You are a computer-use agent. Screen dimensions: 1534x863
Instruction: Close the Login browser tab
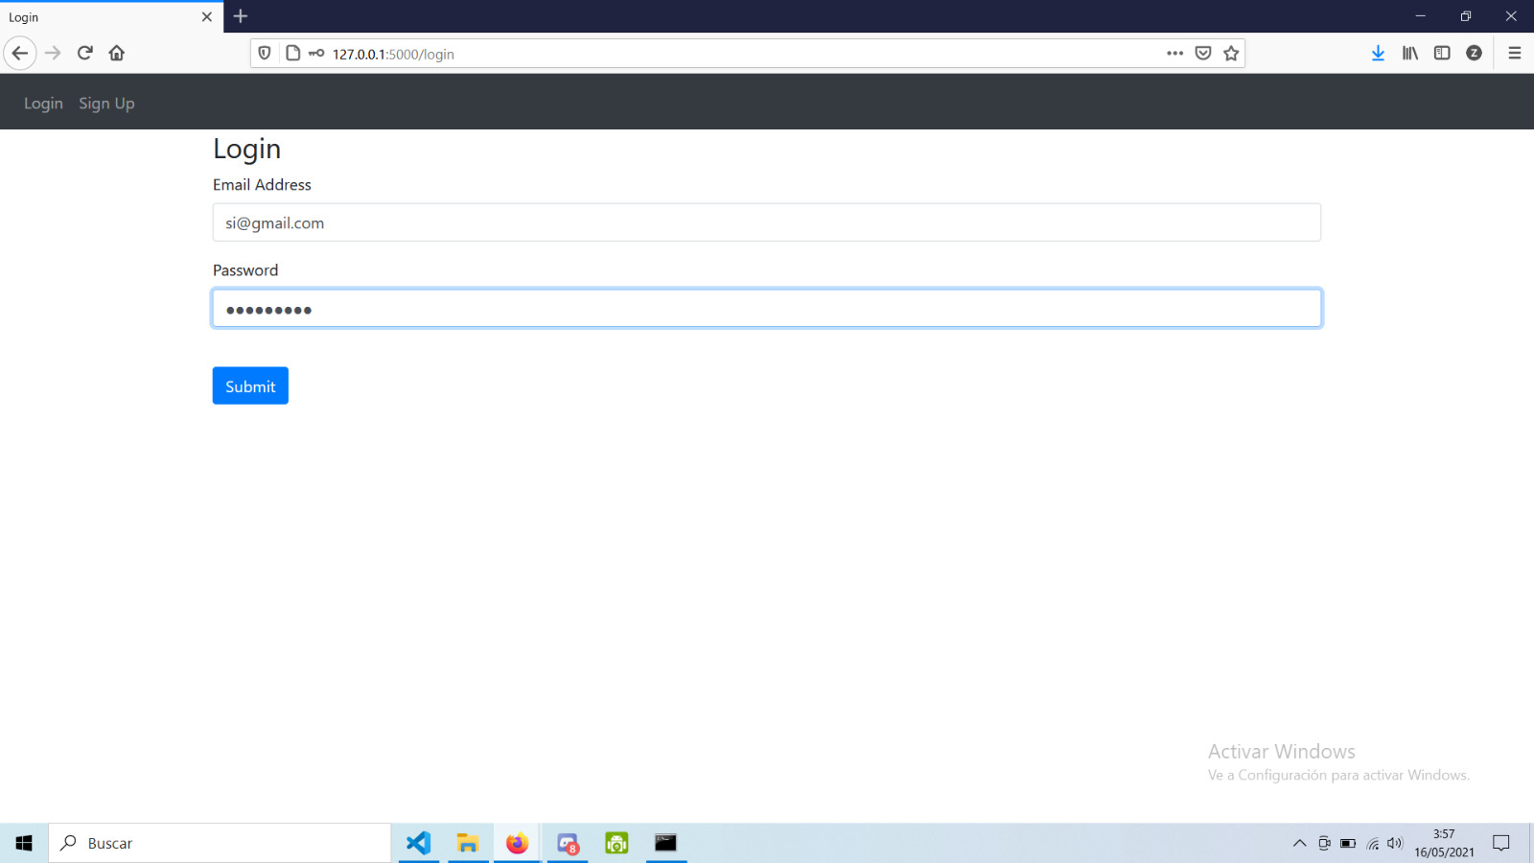coord(207,17)
